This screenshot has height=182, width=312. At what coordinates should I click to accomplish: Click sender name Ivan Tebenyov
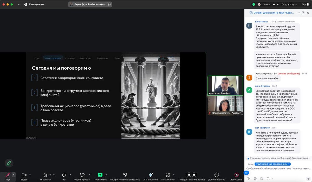pos(263,128)
